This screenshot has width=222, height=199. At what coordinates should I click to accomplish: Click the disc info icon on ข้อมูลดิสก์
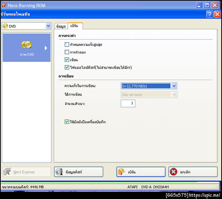[59, 172]
